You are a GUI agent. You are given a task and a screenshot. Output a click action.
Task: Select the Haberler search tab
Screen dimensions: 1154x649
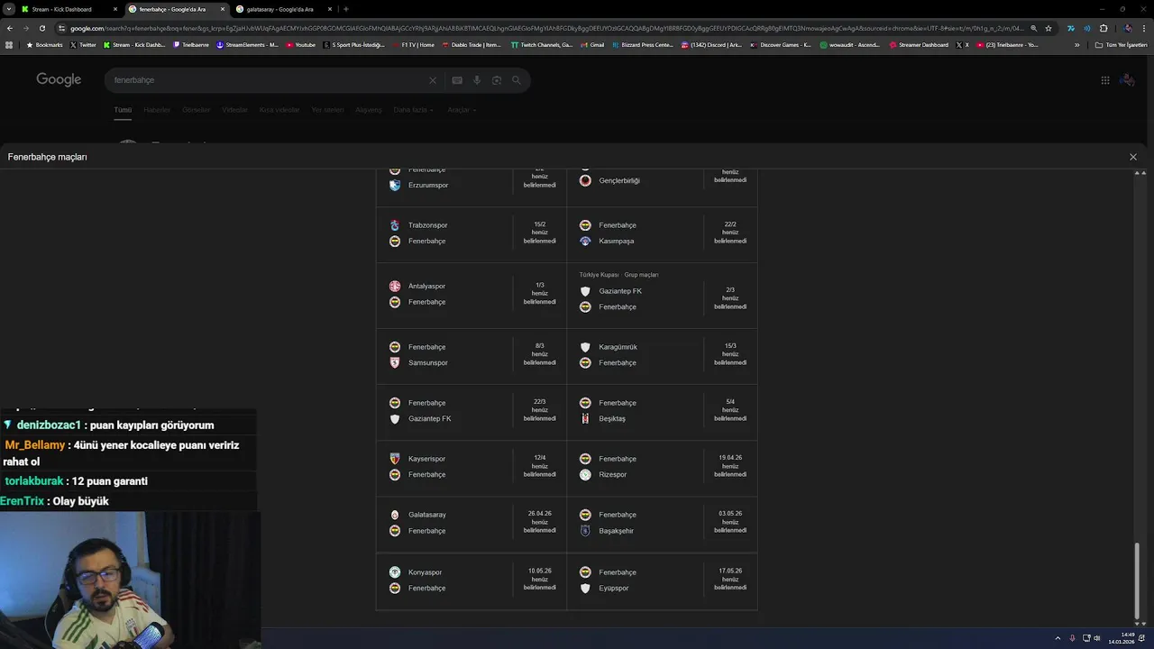157,110
